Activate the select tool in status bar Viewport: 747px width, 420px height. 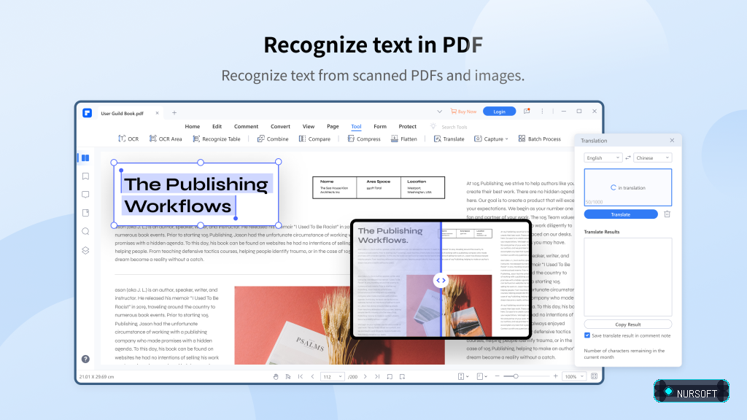point(287,377)
